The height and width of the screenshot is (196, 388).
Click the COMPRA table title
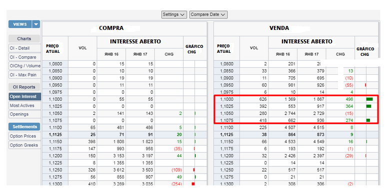pos(111,28)
